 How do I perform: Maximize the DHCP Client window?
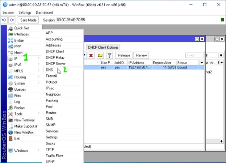197,39
